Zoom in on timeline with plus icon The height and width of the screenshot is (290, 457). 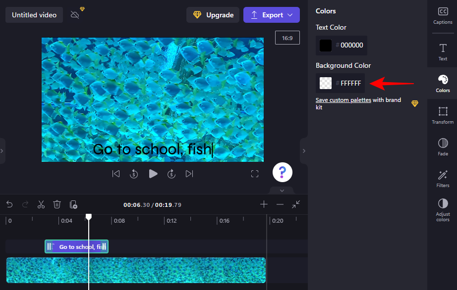tap(264, 204)
